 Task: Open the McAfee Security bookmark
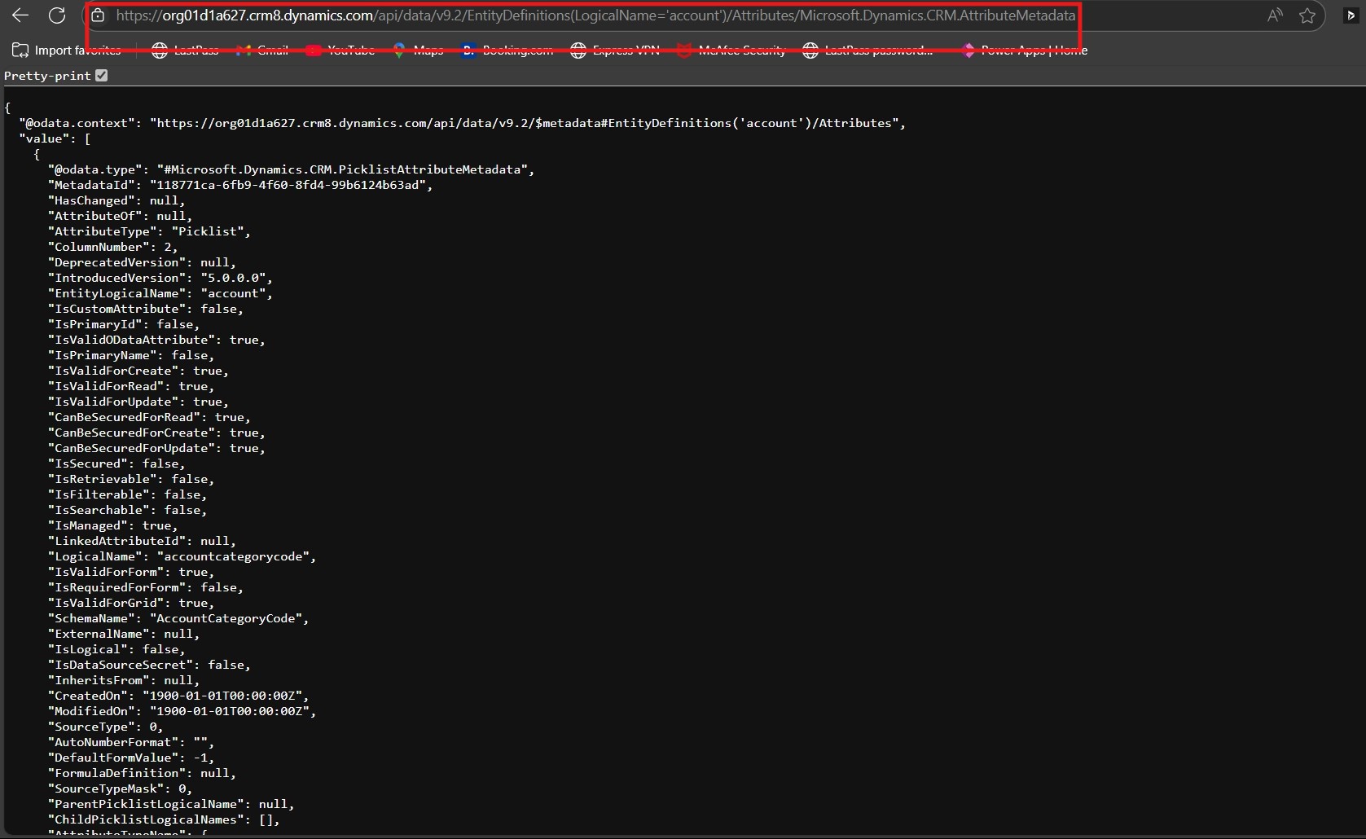731,51
